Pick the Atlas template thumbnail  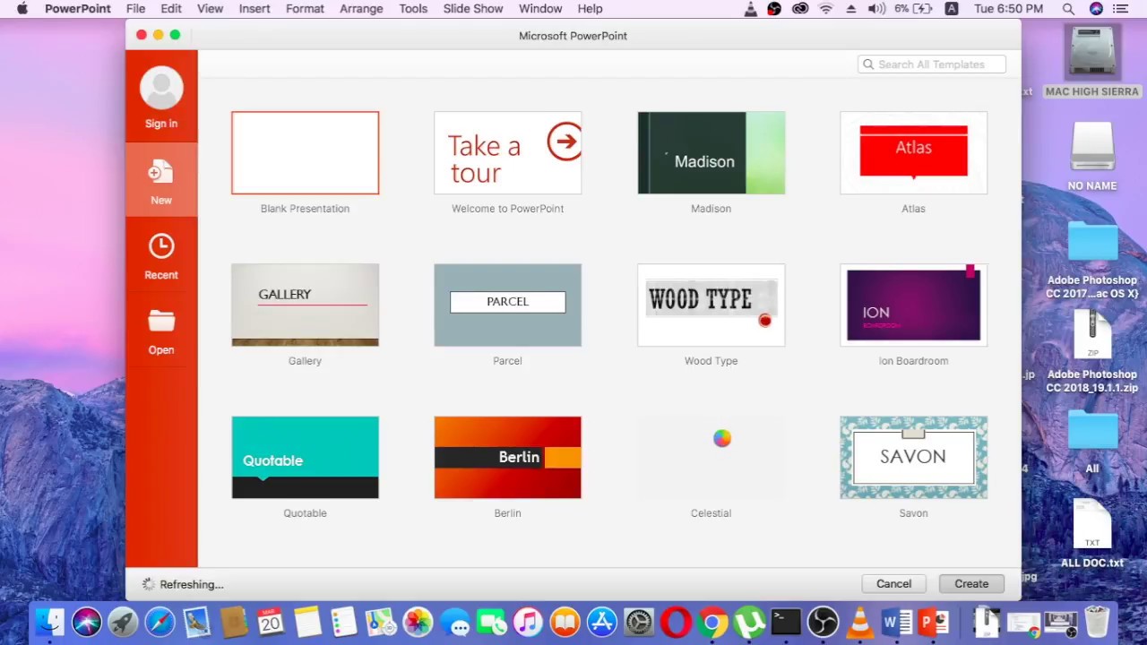pos(913,153)
